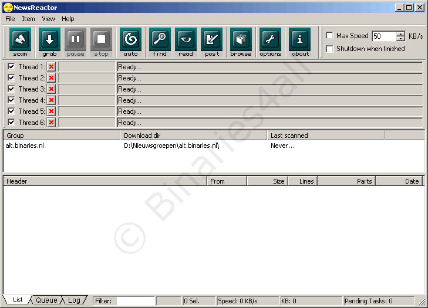Viewport: 428px width, 308px height.
Task: Sort by the Group column header
Action: pyautogui.click(x=62, y=136)
